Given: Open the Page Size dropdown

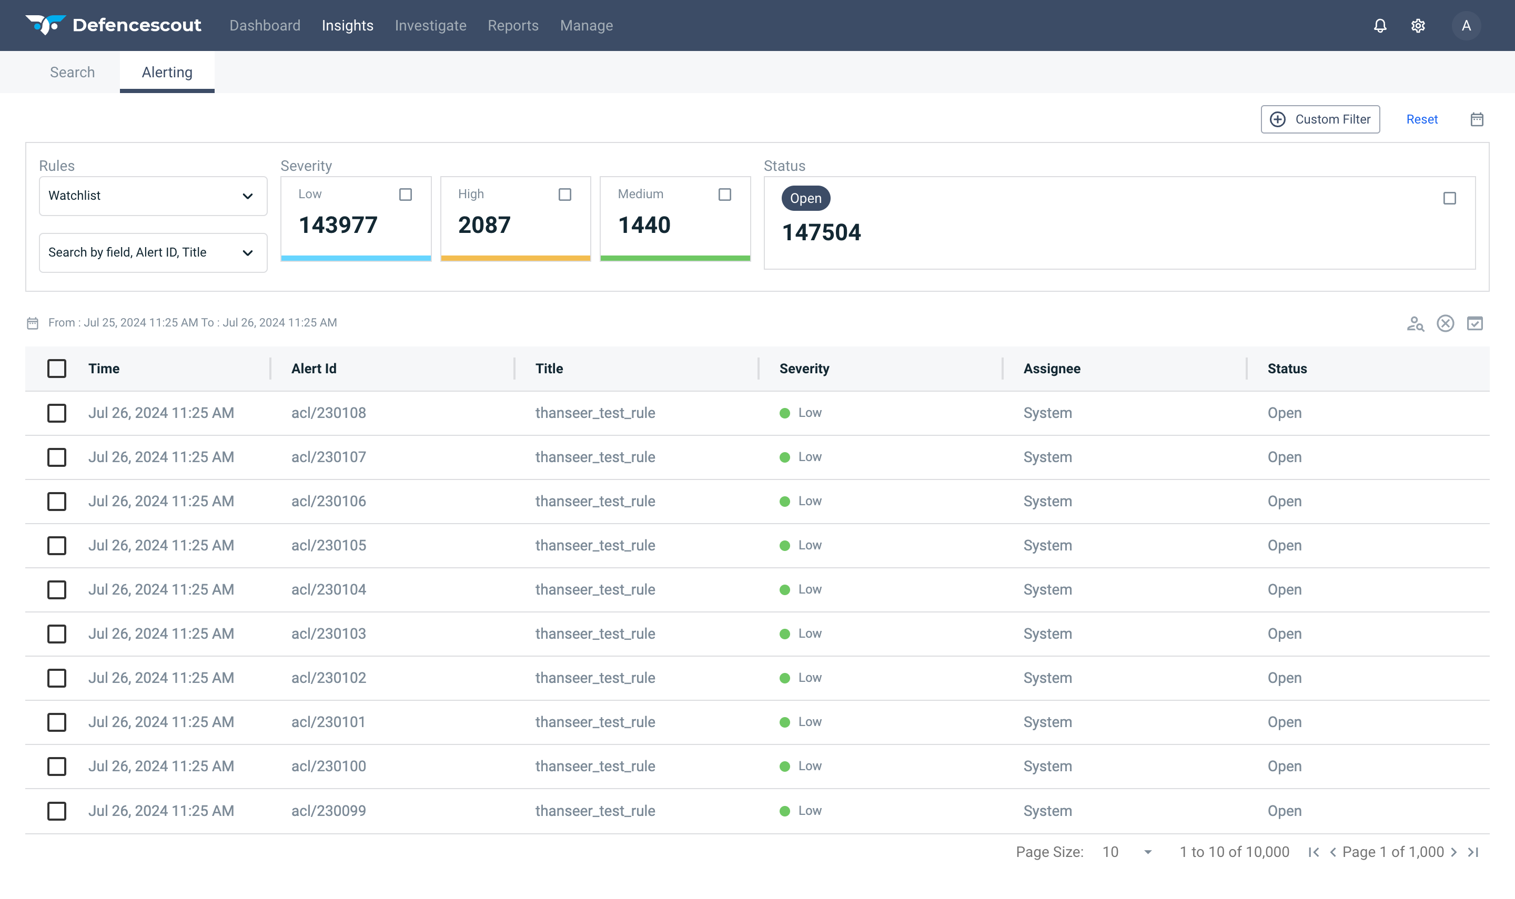Looking at the screenshot, I should coord(1127,852).
